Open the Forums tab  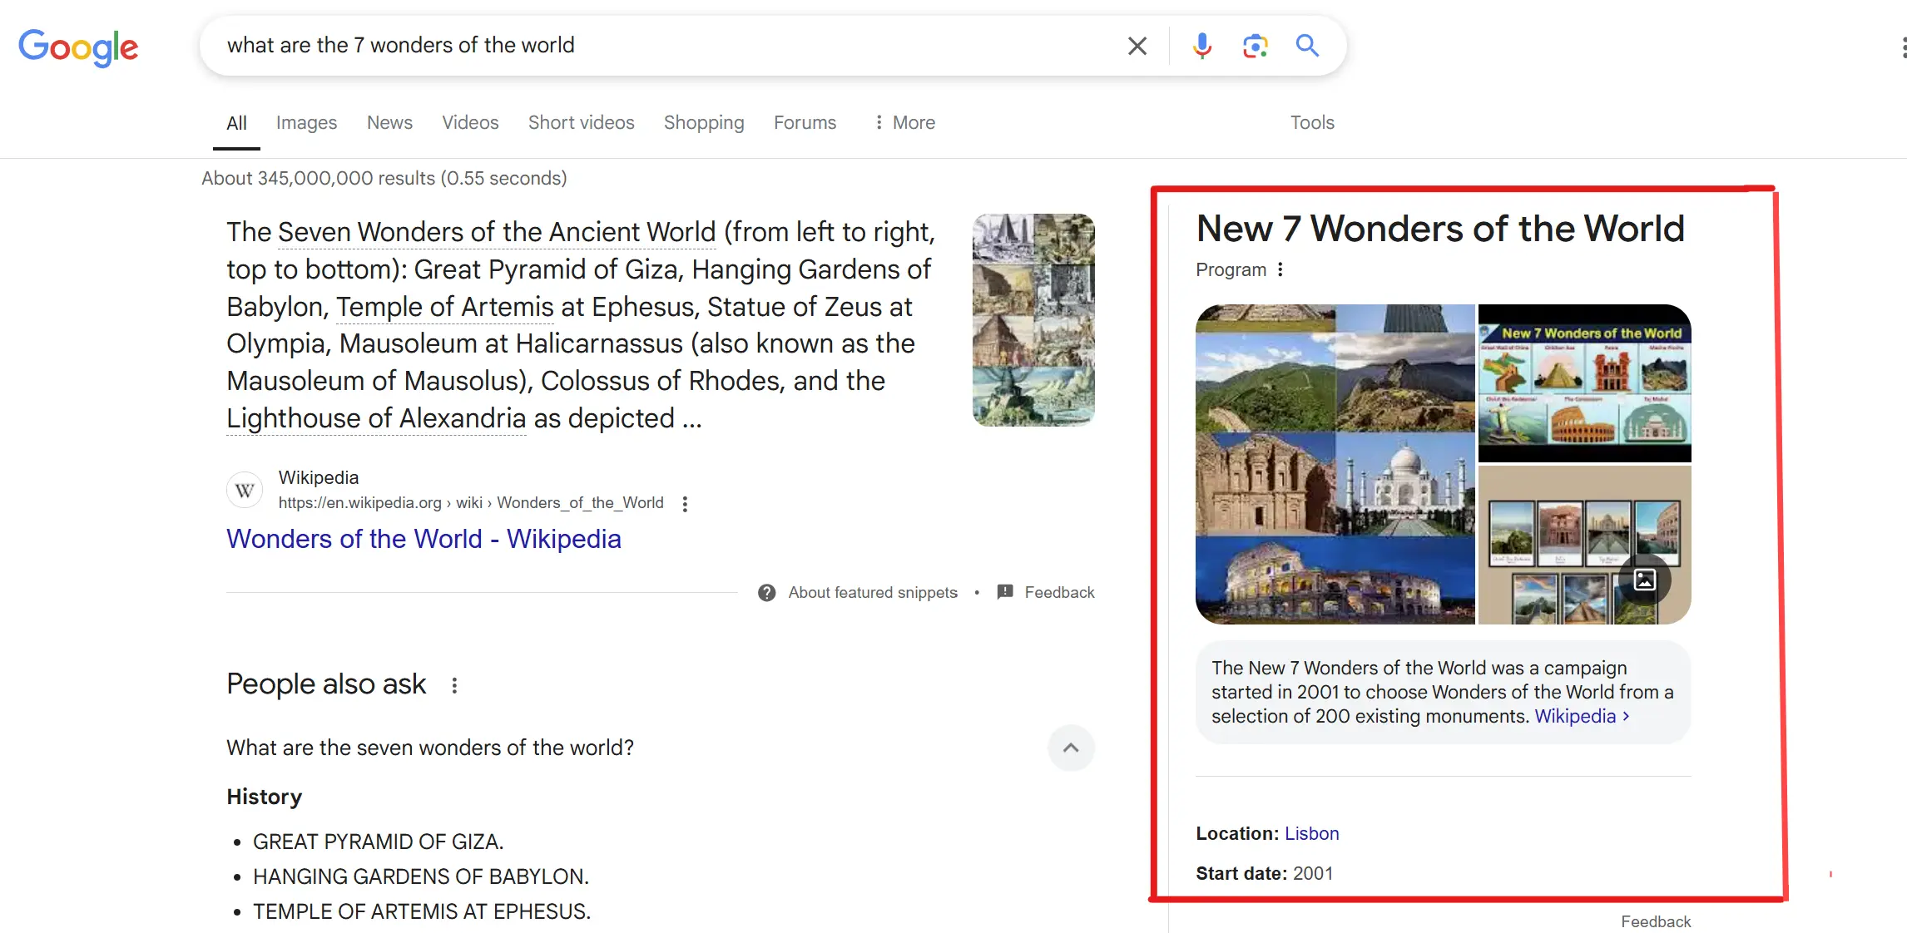[805, 123]
